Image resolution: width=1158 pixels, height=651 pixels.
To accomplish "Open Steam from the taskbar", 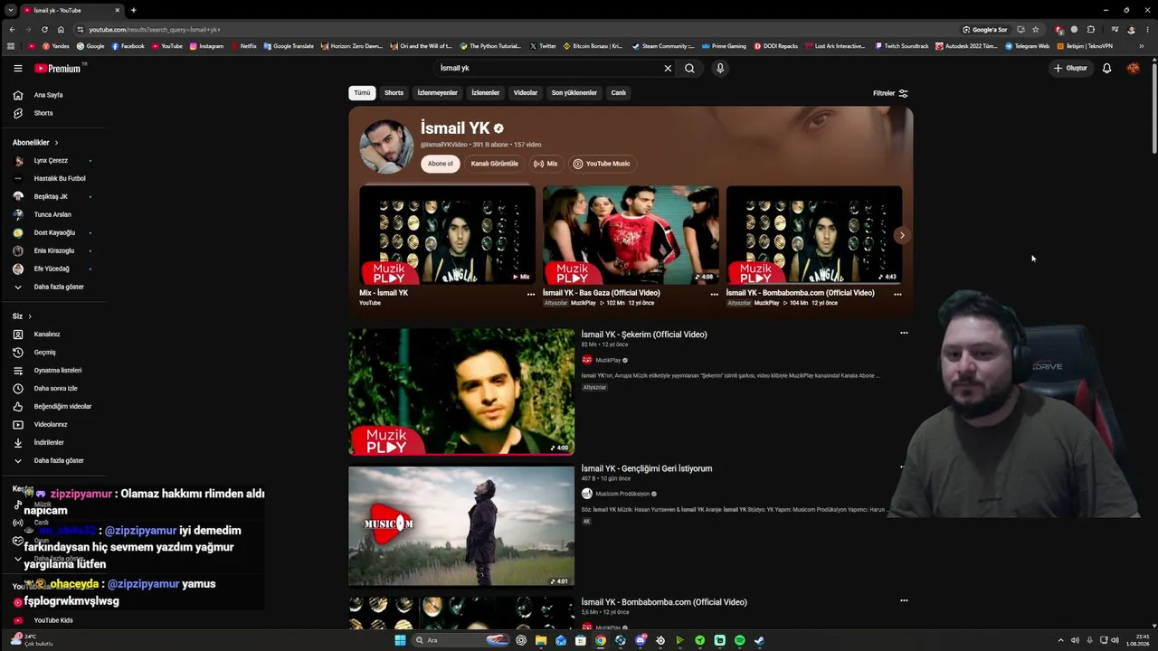I will tap(759, 640).
